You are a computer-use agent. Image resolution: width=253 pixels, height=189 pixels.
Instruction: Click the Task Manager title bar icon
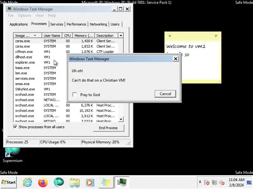pos(10,9)
